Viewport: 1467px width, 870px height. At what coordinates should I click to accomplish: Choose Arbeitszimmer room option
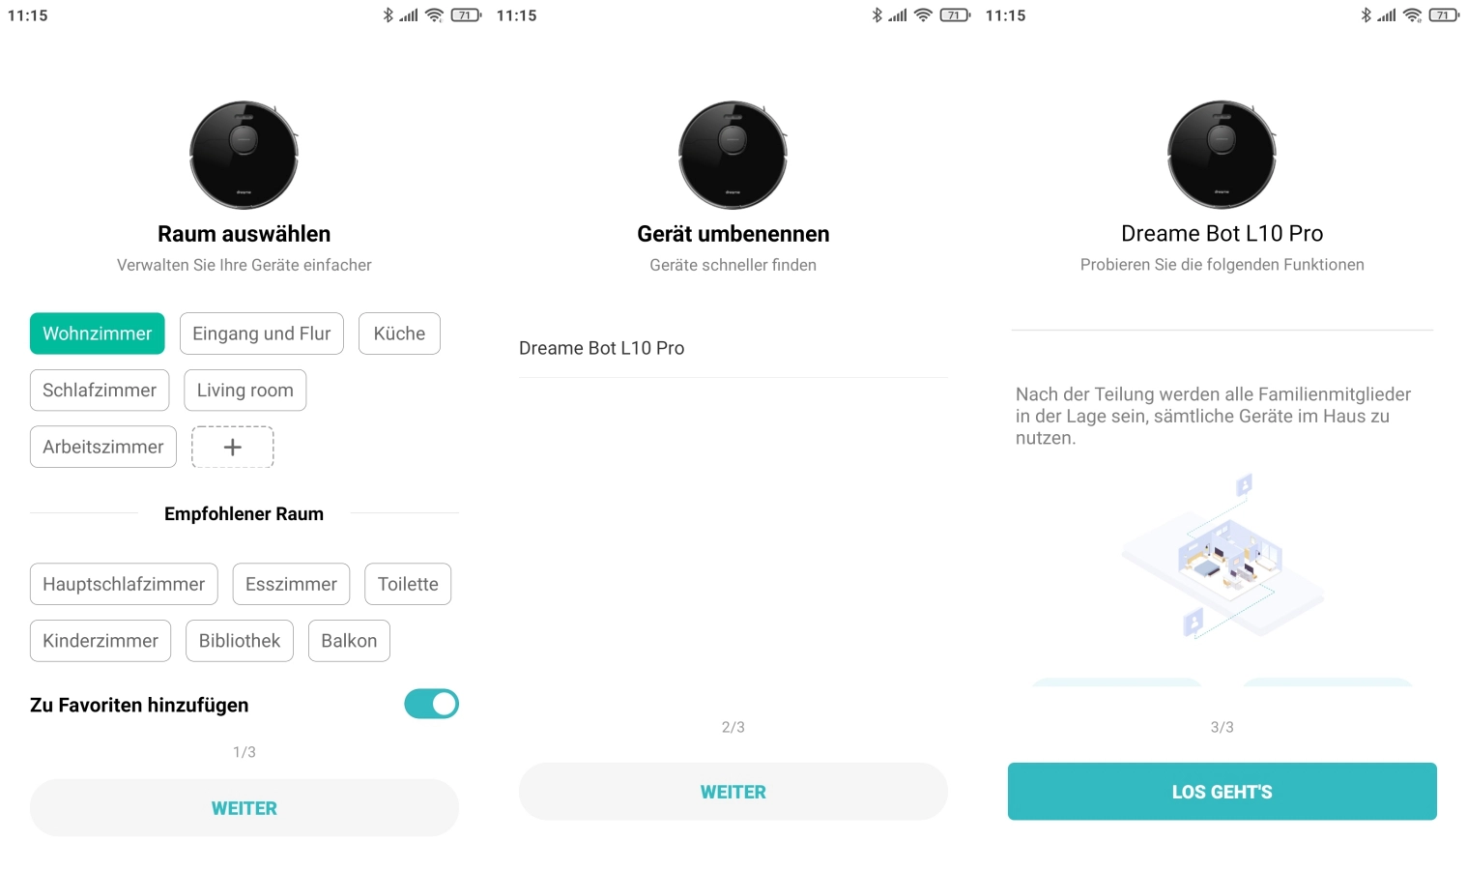103,447
